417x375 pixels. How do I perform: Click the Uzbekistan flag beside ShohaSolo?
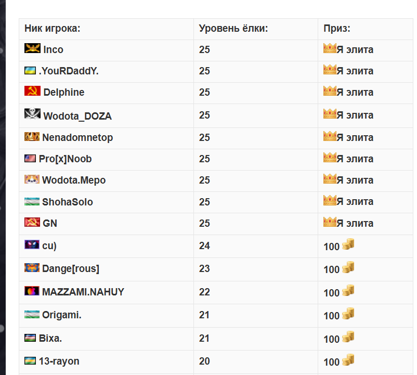point(32,201)
